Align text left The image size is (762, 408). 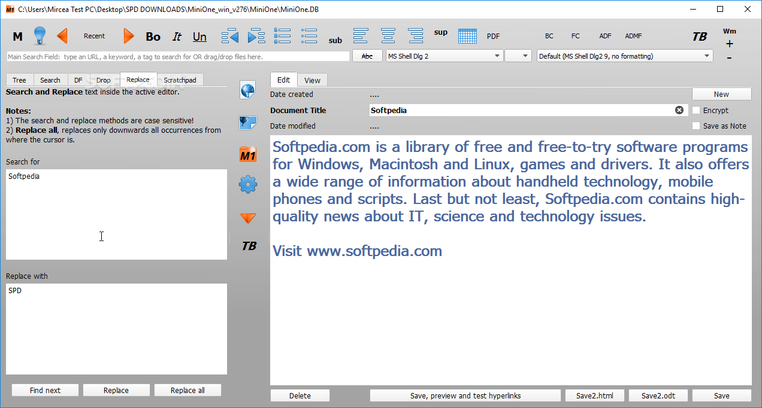tap(361, 36)
